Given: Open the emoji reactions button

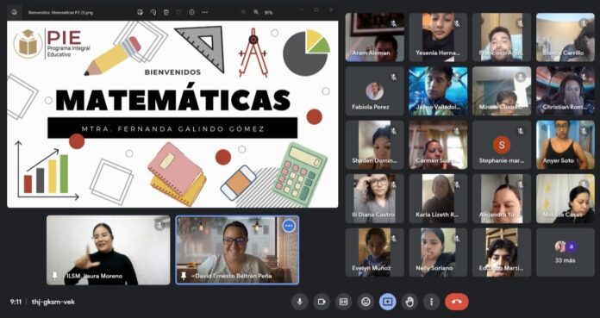Looking at the screenshot, I should tap(366, 302).
